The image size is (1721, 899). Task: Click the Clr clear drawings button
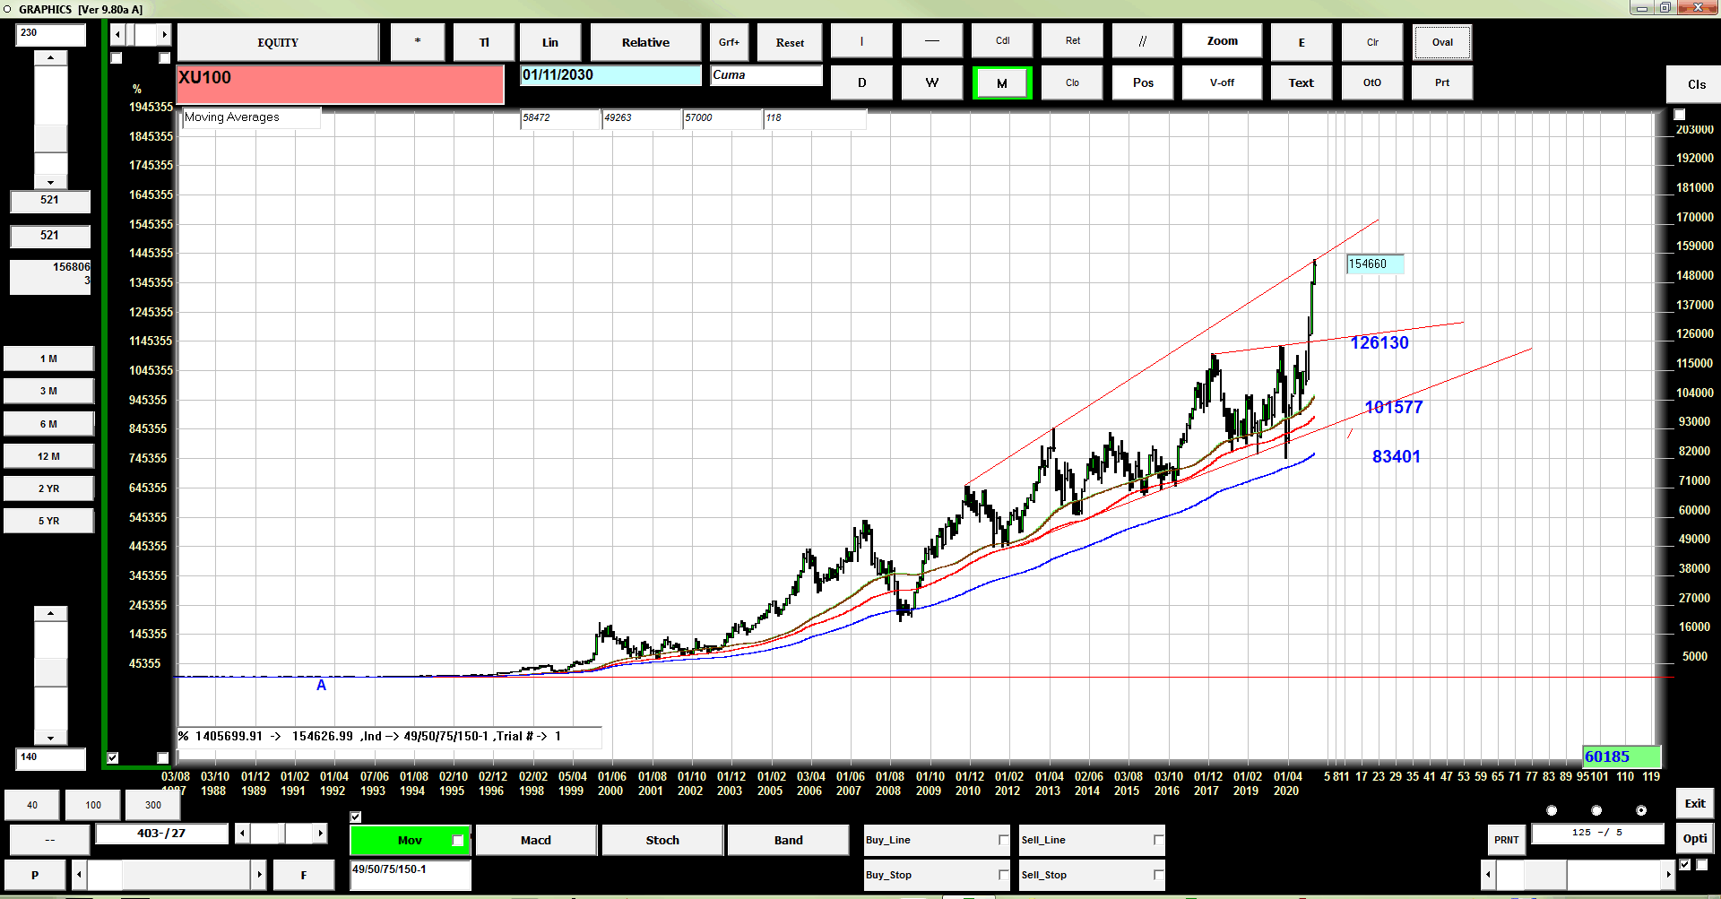pos(1372,42)
